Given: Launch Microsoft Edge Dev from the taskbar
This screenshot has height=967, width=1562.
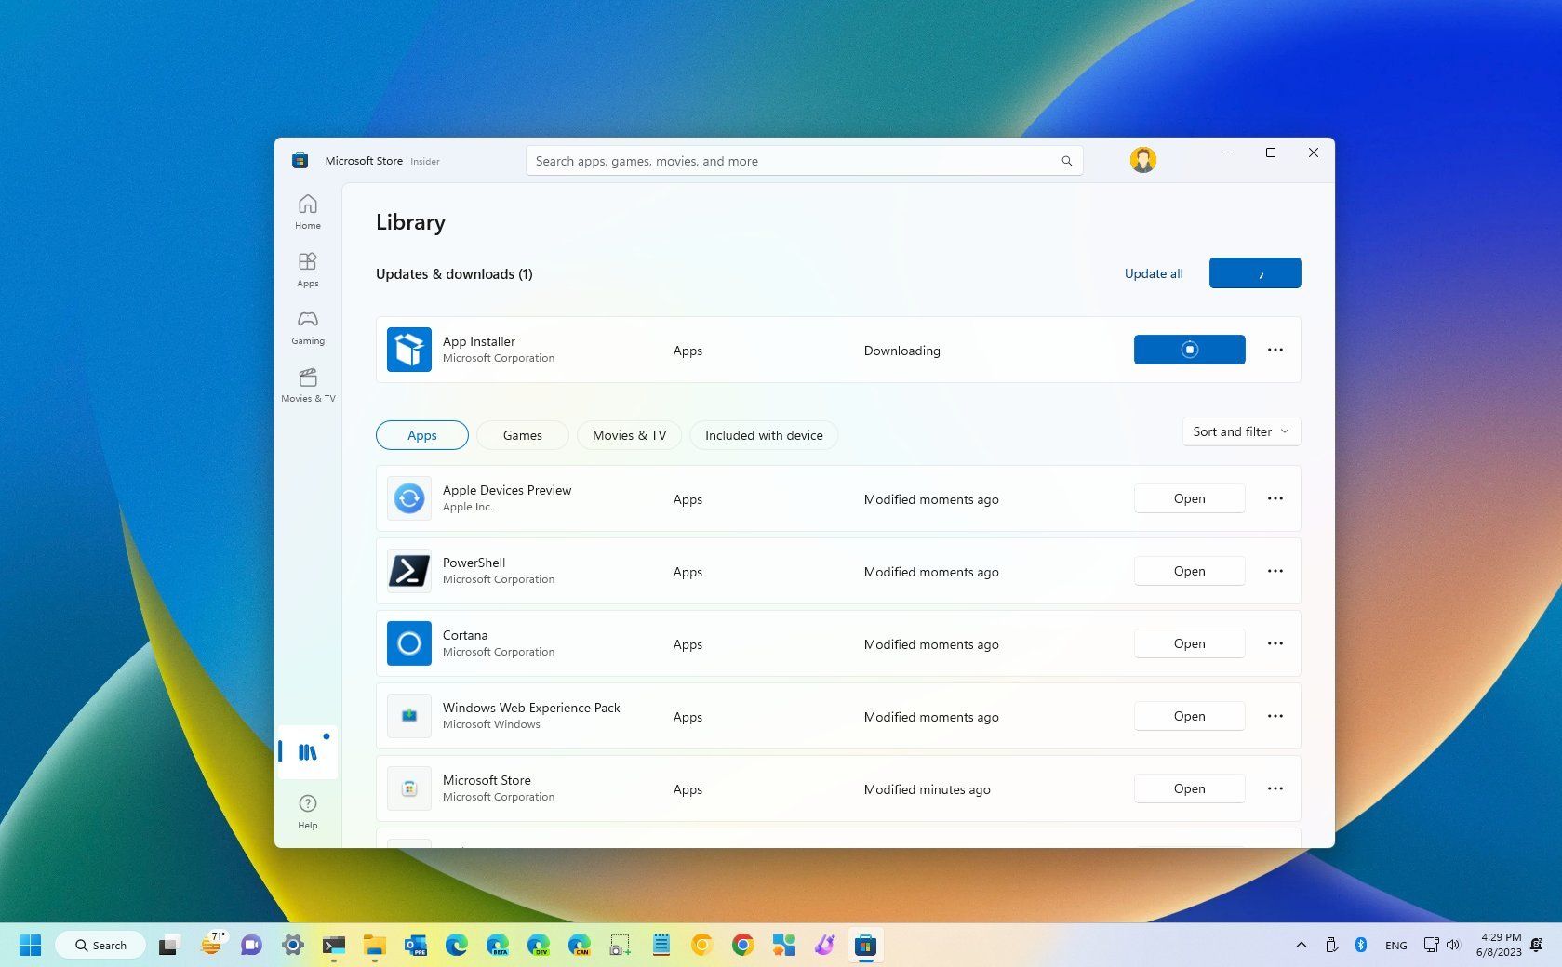Looking at the screenshot, I should coord(538,945).
